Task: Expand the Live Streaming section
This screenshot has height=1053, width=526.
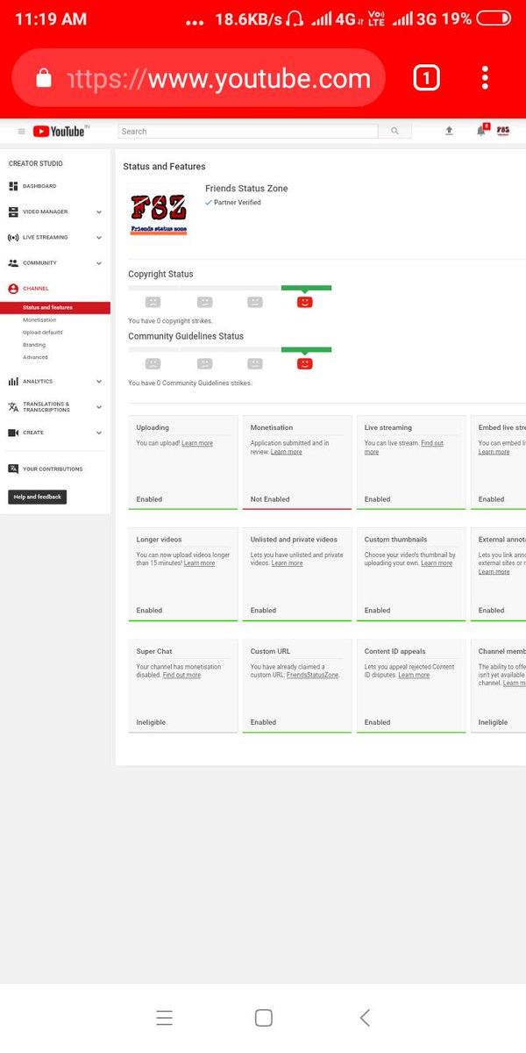Action: [x=99, y=237]
